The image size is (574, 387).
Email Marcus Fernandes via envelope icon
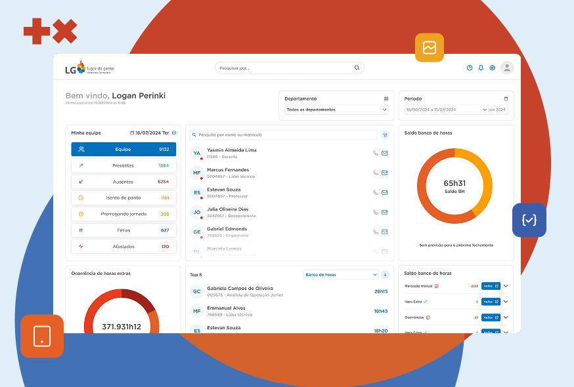[385, 173]
